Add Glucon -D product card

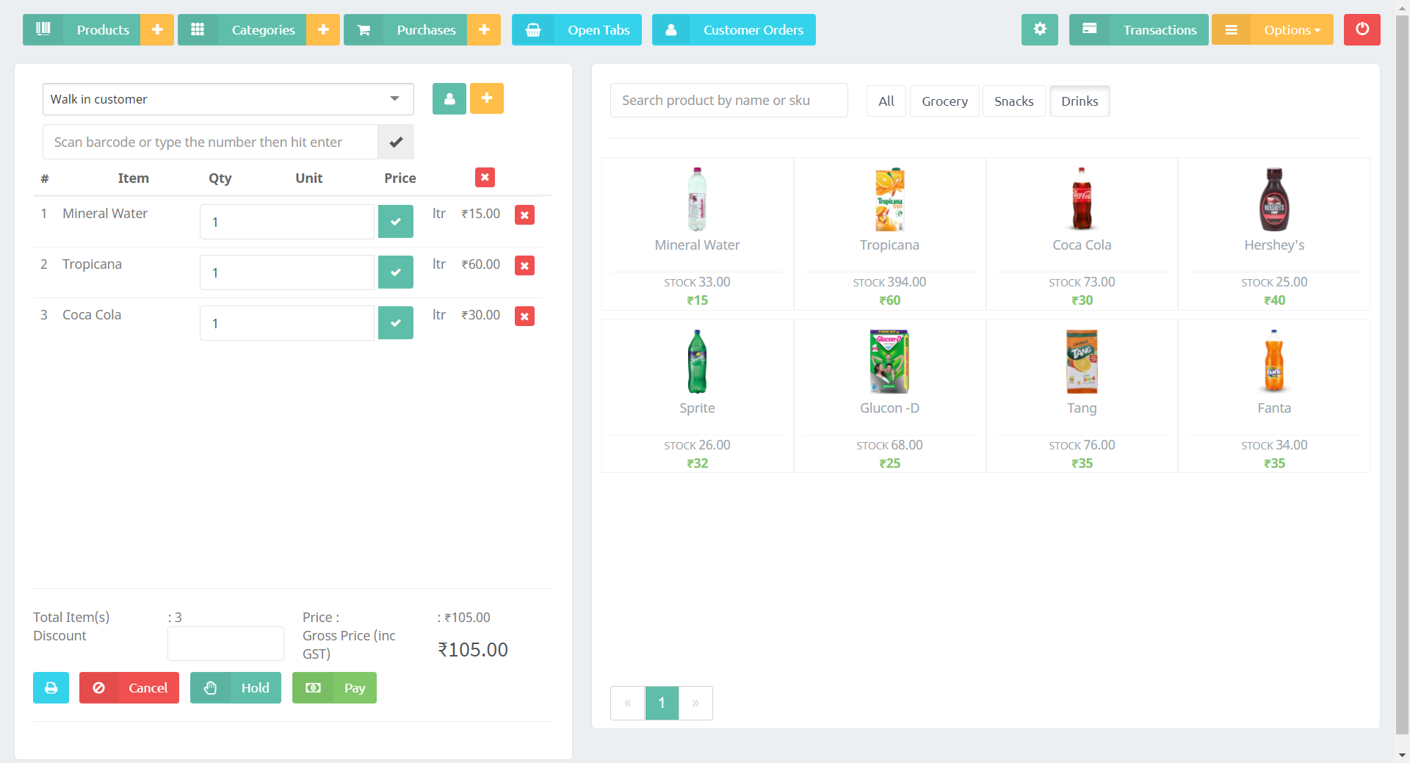tap(890, 397)
